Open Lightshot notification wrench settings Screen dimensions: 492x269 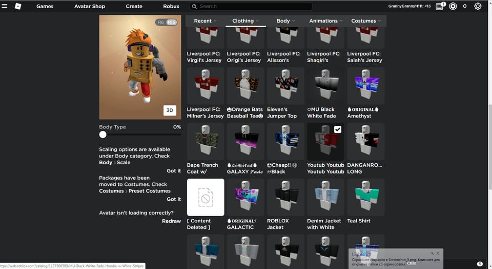point(432,253)
